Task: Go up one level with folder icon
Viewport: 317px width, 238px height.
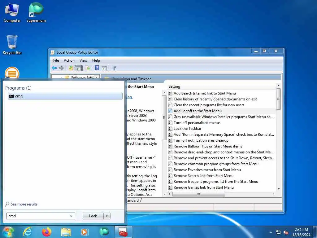Action: point(71,68)
